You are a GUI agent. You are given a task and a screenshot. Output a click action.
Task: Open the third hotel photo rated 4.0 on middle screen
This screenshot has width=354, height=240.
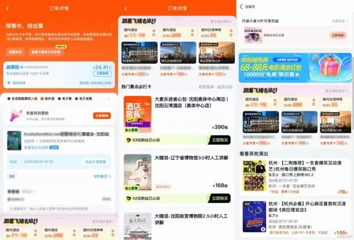pos(217,52)
